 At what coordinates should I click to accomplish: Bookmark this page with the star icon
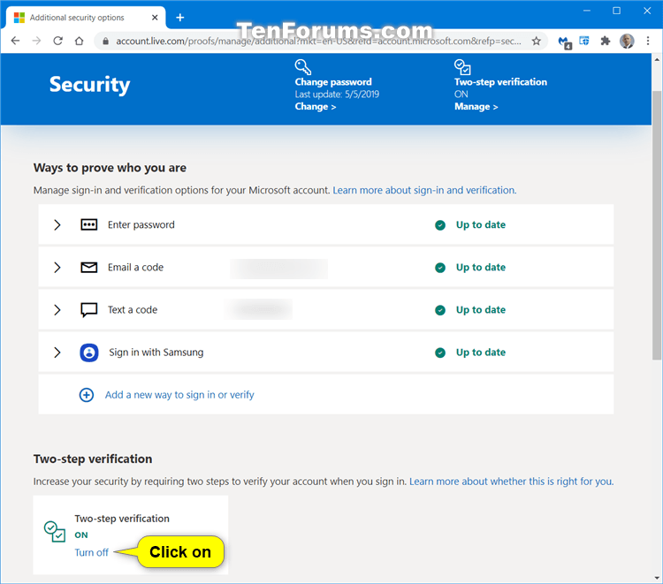point(537,41)
